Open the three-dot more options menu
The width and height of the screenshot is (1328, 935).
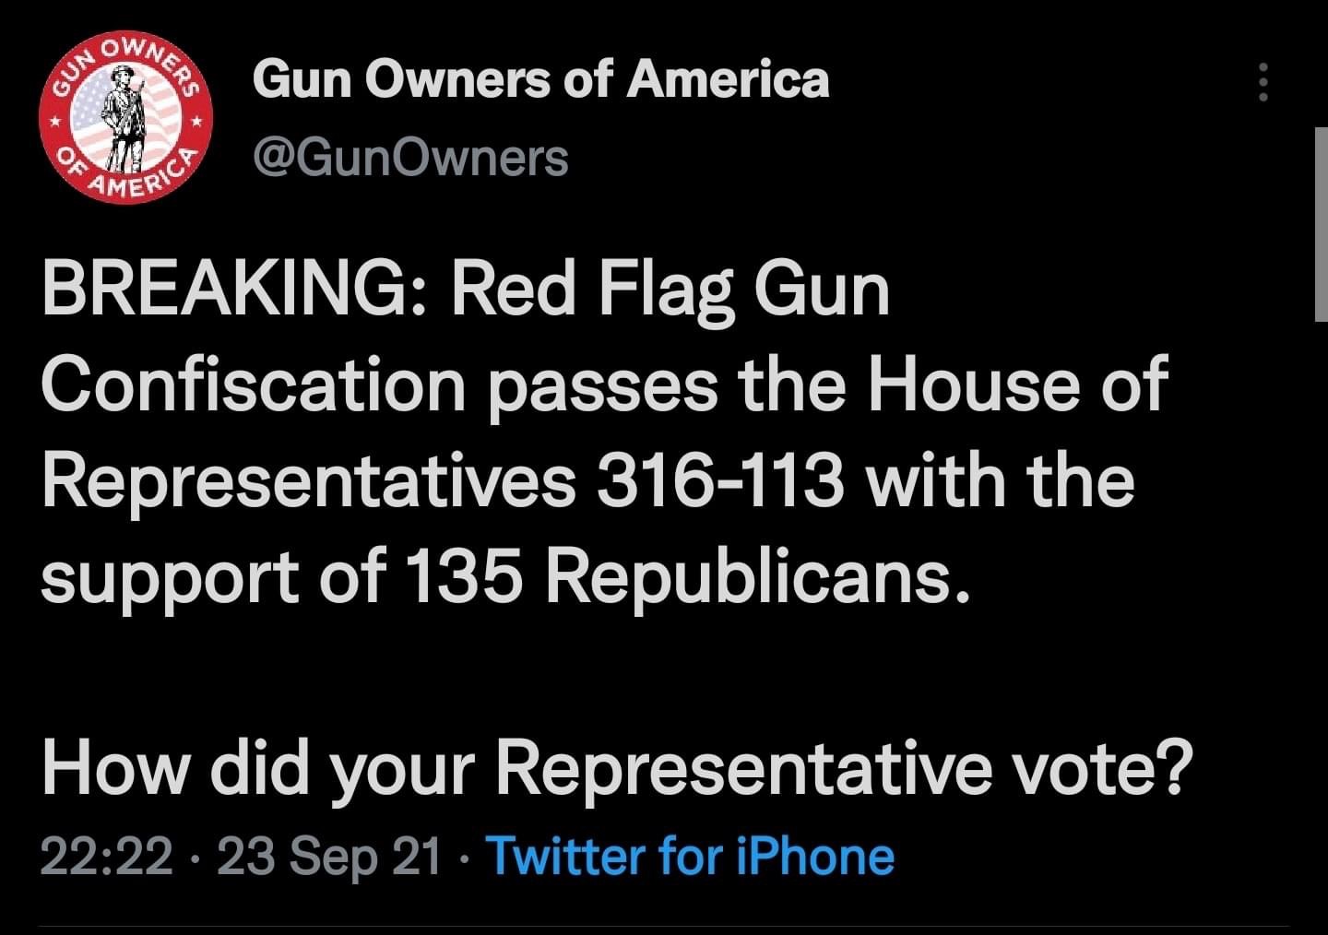coord(1263,83)
